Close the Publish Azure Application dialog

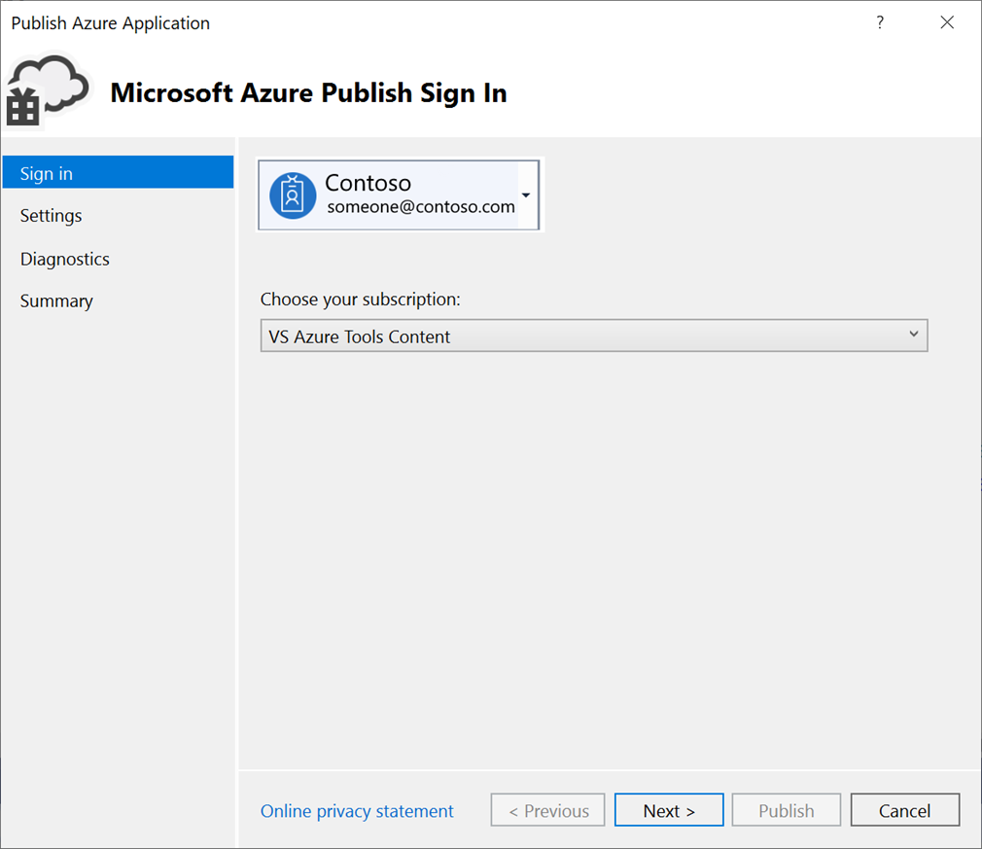[947, 22]
